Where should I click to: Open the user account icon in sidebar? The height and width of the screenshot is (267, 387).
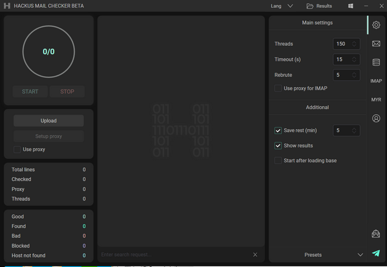[376, 118]
